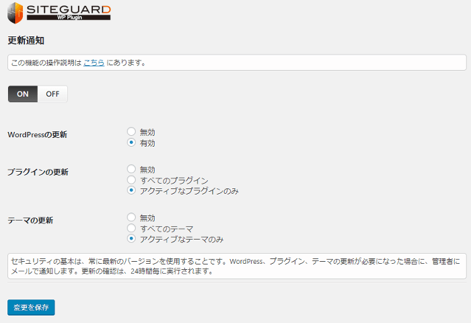The width and height of the screenshot is (471, 323).
Task: Select 無効 for テーマの更新
Action: coord(131,217)
